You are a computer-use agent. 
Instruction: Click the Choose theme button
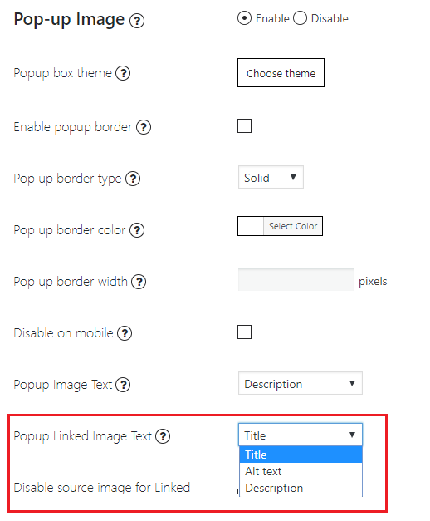click(x=281, y=73)
